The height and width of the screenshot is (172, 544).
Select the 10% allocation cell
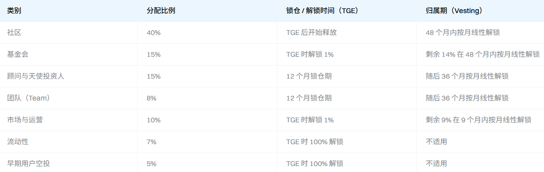(154, 120)
